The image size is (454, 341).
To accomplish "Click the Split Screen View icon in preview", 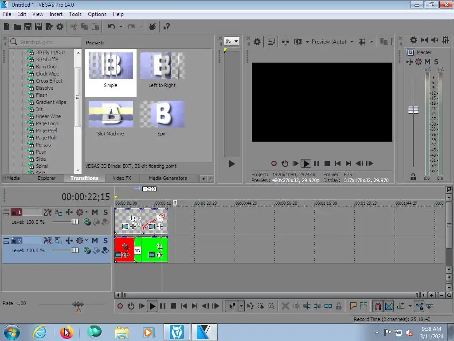I will coord(297,42).
